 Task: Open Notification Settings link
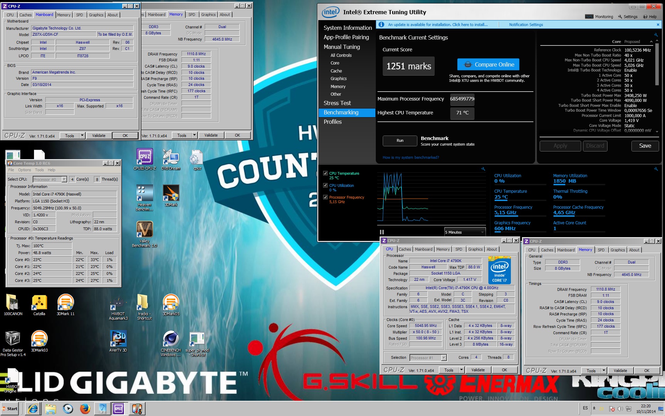tap(526, 25)
